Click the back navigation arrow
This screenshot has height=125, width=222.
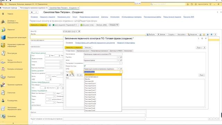[x=32, y=12]
